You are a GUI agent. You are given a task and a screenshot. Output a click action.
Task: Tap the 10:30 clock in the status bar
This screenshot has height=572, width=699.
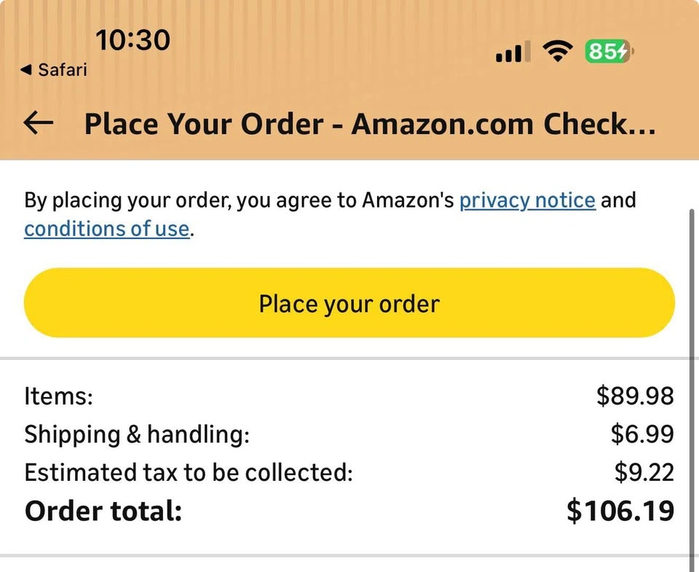pos(133,39)
